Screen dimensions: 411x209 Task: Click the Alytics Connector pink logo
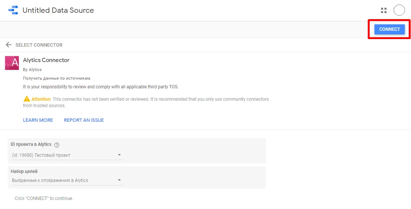point(12,63)
